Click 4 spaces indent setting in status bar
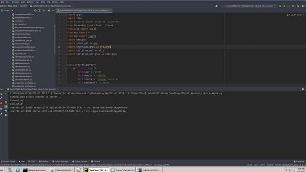The height and width of the screenshot is (172, 306). click(x=270, y=165)
